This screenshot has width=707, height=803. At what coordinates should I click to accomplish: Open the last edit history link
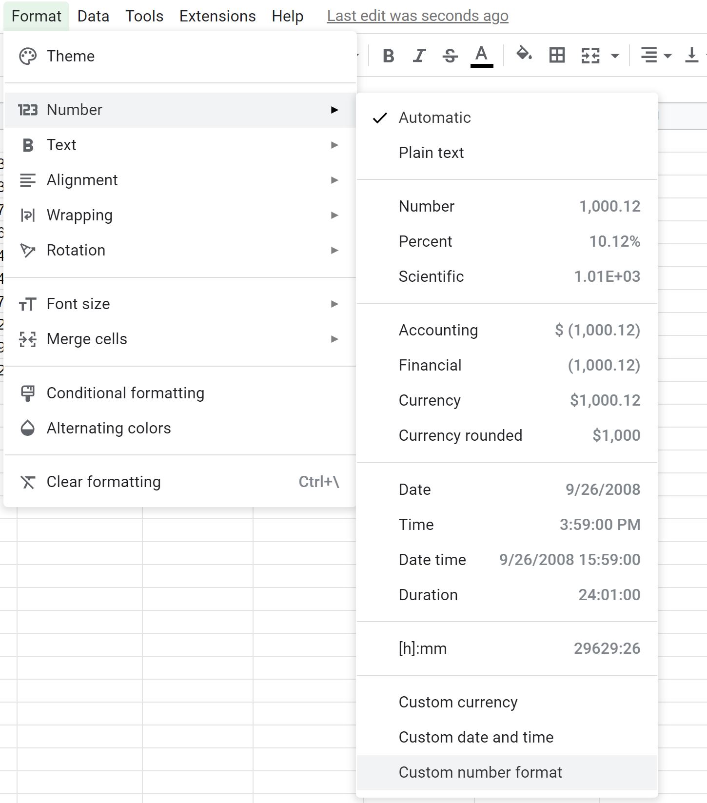point(417,16)
